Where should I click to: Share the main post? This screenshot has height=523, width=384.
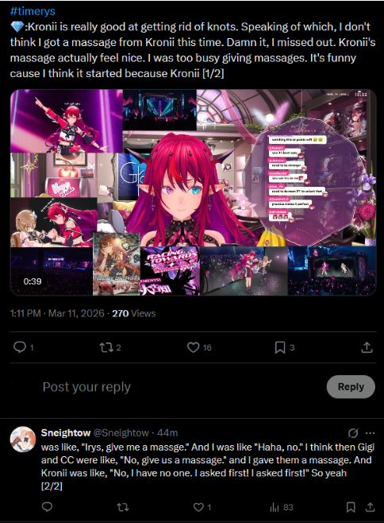click(x=367, y=347)
